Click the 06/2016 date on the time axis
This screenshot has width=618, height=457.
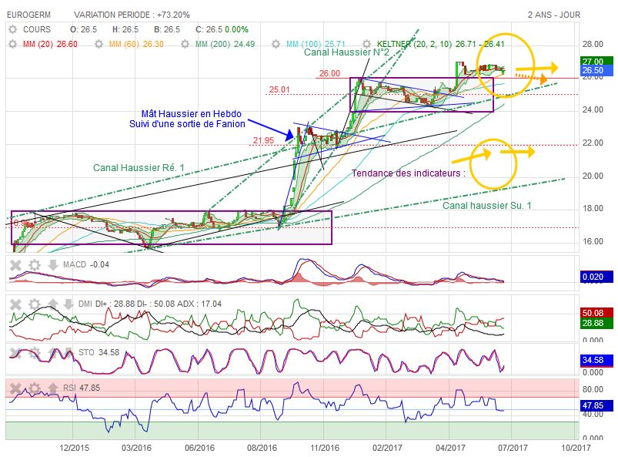(199, 448)
